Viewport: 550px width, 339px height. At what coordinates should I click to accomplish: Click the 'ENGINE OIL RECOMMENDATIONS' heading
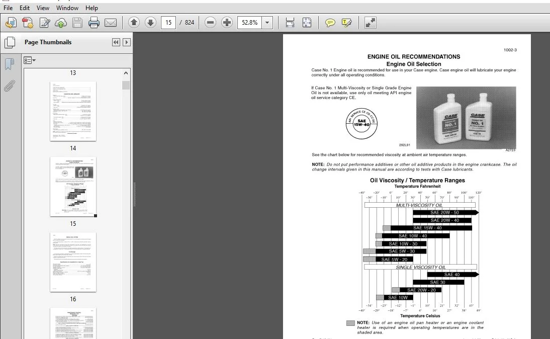click(x=414, y=56)
